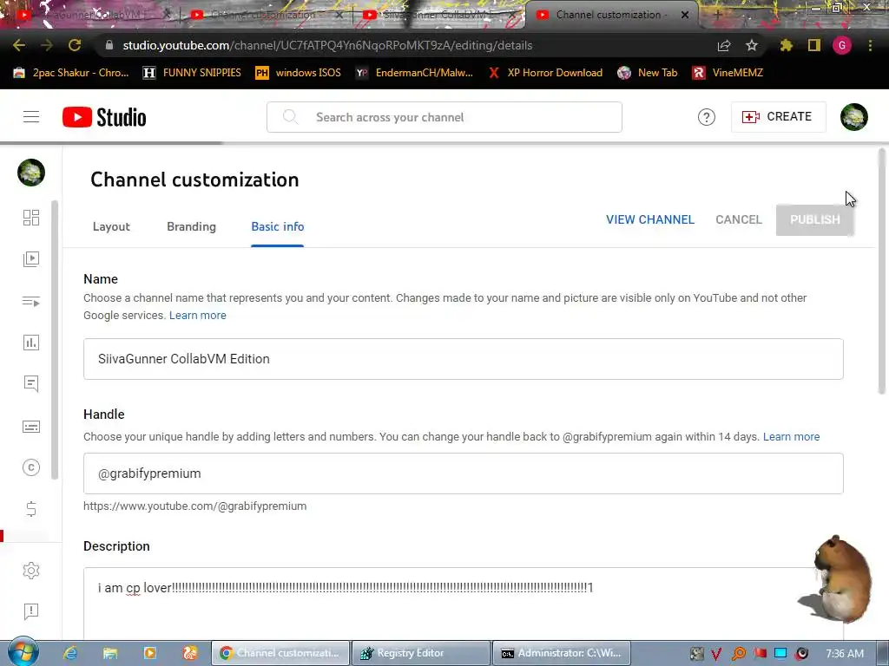Switch to Administrator command prompt taskbar button
The image size is (889, 666).
tap(562, 653)
